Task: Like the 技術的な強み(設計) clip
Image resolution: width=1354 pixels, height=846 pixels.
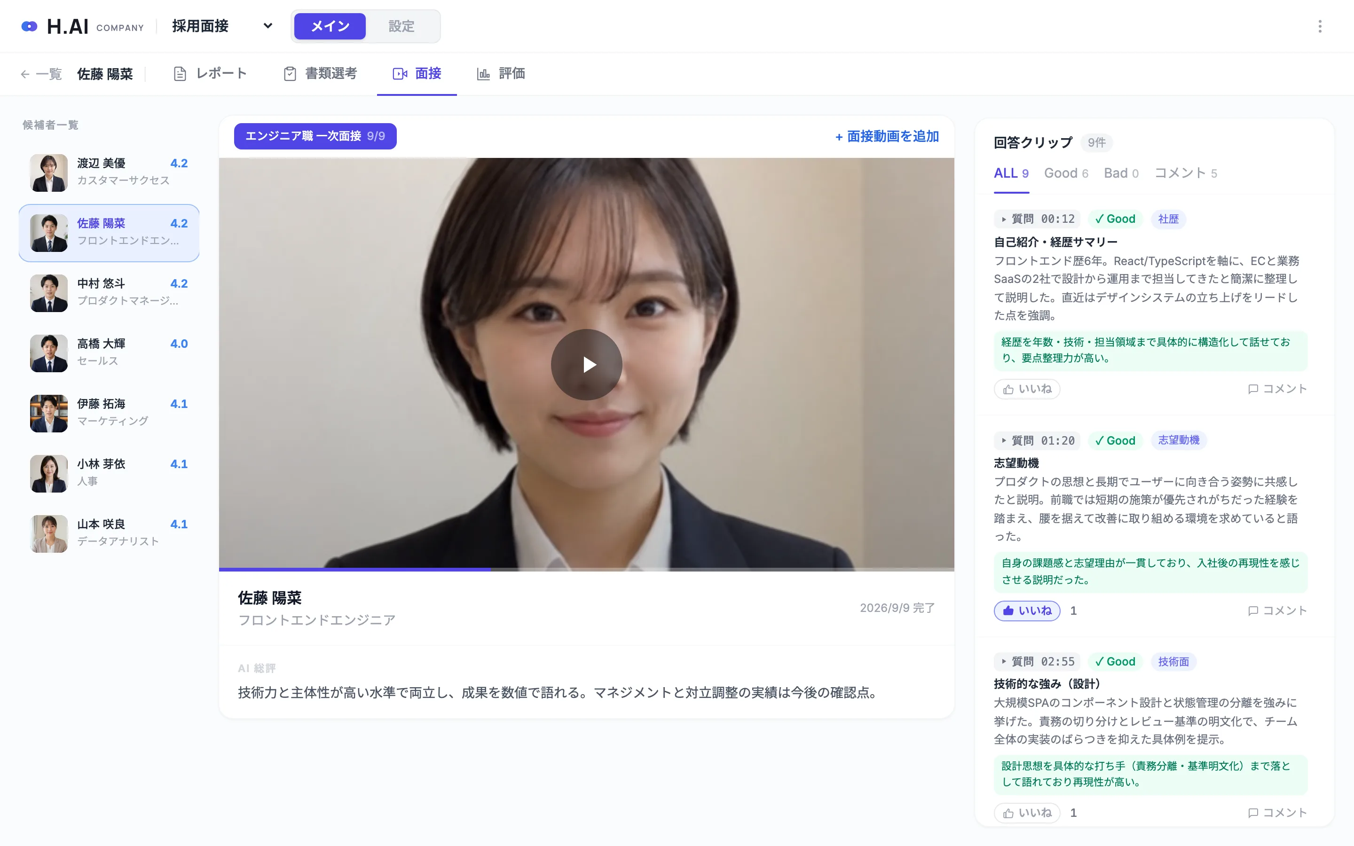Action: point(1027,813)
